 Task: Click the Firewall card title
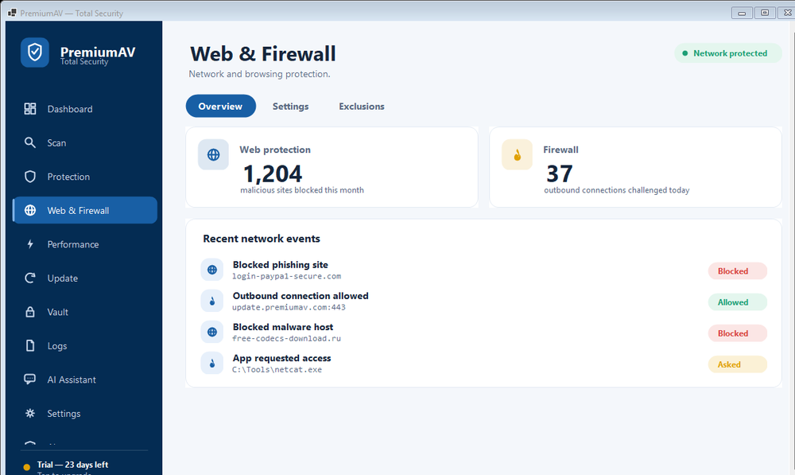[x=560, y=150]
